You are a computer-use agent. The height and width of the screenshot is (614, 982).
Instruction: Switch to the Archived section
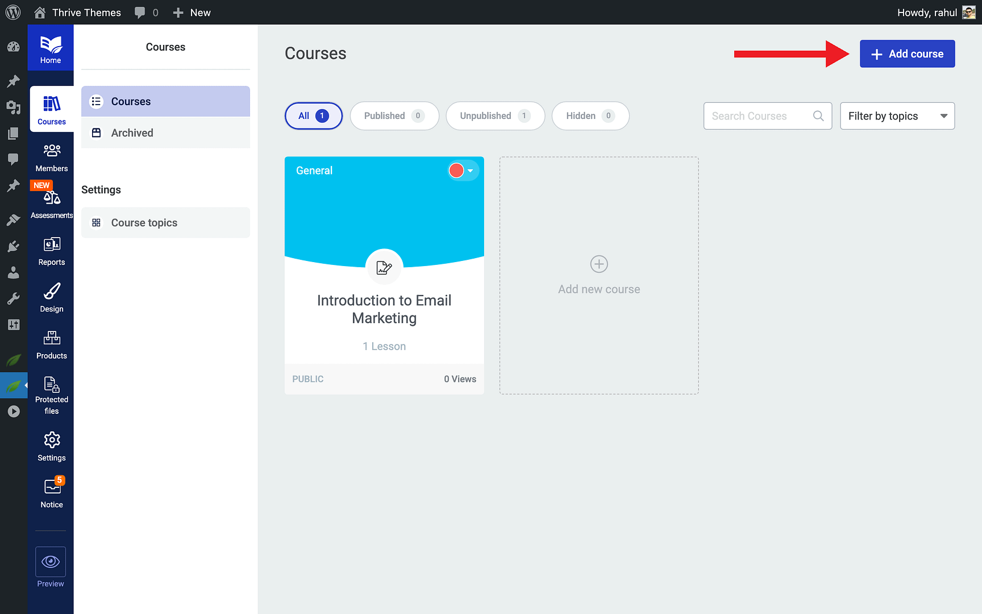click(132, 132)
